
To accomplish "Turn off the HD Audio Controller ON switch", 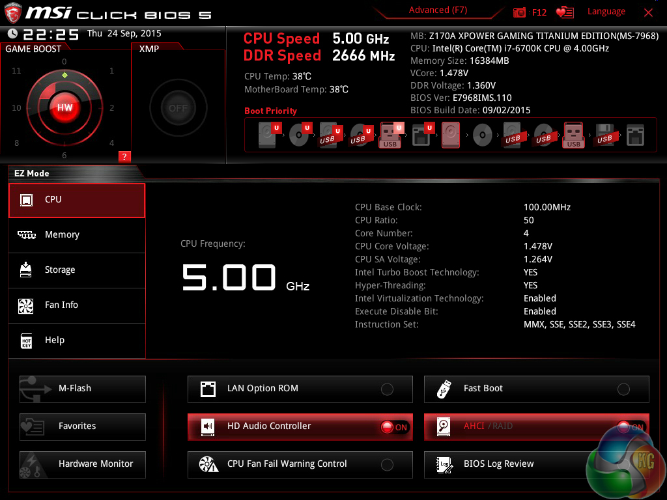I will click(x=395, y=427).
